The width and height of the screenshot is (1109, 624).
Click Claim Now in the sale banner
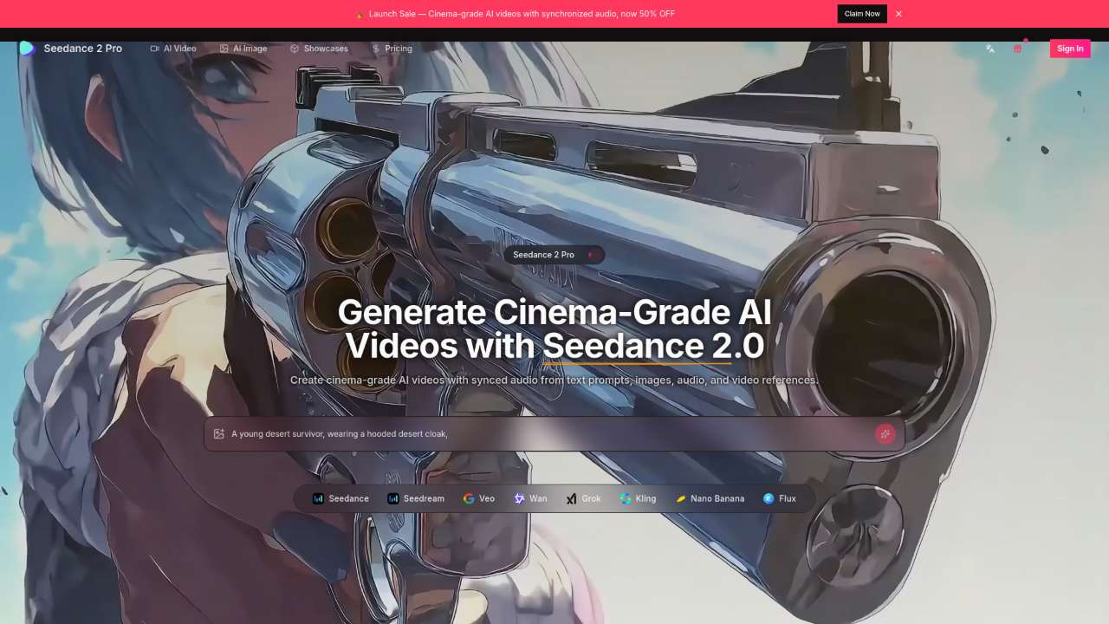coord(861,14)
